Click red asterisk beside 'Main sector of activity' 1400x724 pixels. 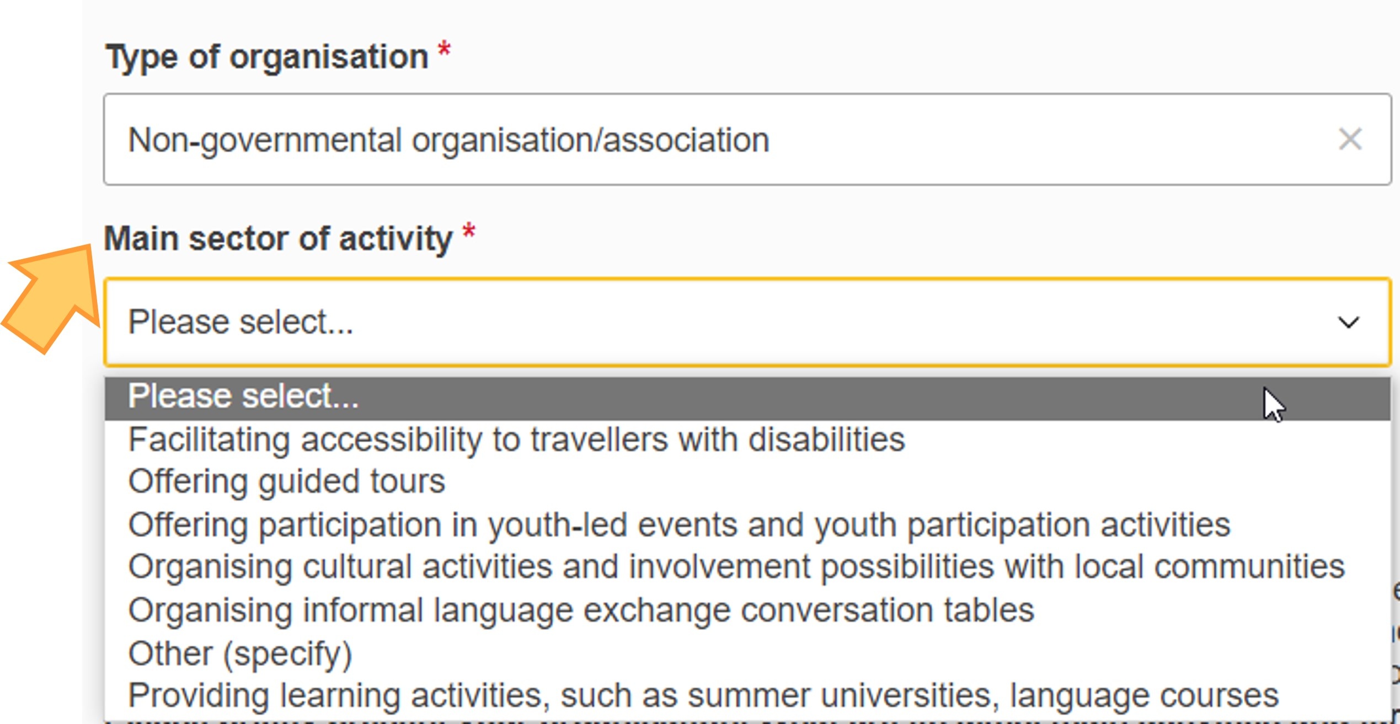[x=468, y=232]
